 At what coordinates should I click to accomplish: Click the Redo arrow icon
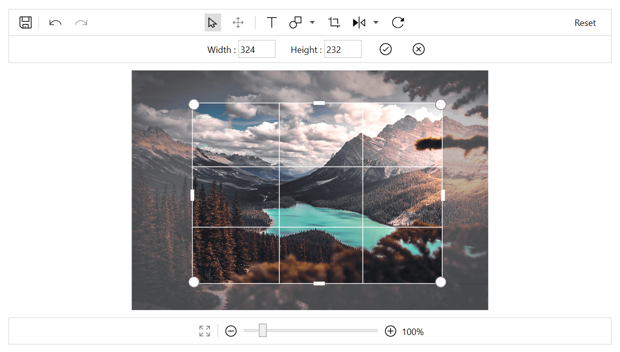[x=81, y=22]
